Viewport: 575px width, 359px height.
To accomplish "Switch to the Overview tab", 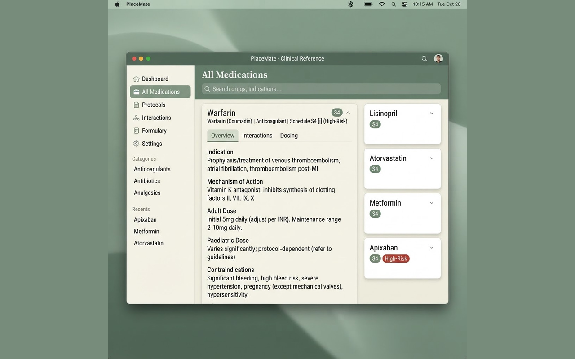I will coord(223,136).
